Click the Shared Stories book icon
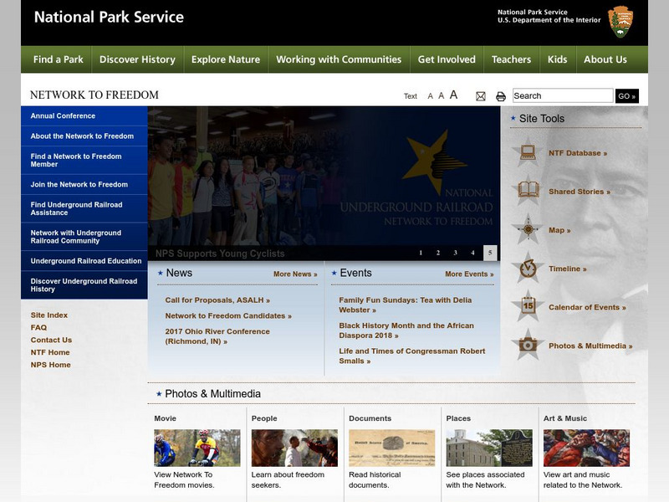This screenshot has height=502, width=669. pos(528,191)
